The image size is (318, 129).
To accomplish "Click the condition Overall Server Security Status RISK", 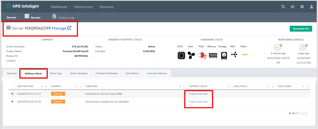I will click(x=104, y=94).
